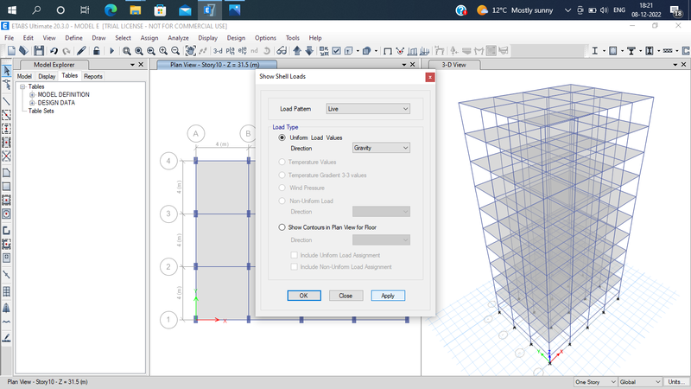Click the Zoom In plus magnifier icon
Viewport: 691px width, 389px height.
163,51
